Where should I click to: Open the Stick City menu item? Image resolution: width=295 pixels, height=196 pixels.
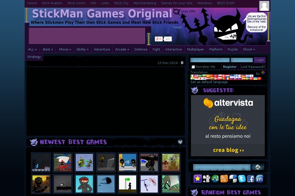pos(121,3)
